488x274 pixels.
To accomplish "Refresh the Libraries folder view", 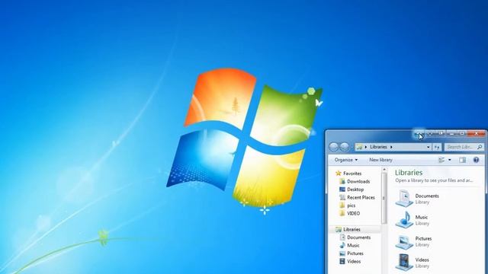I will [x=437, y=147].
